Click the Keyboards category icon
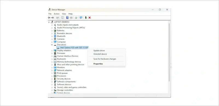The height and width of the screenshot is (106, 219). coord(55,59)
